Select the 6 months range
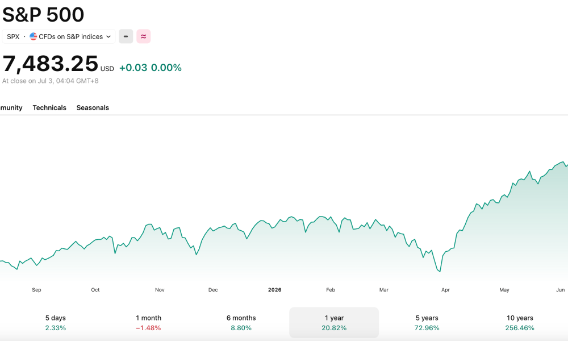Image resolution: width=568 pixels, height=341 pixels. point(241,322)
